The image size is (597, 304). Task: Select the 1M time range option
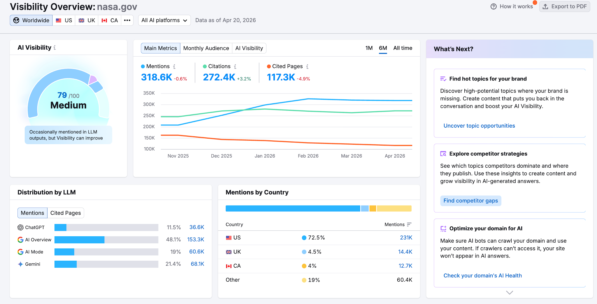(x=369, y=48)
